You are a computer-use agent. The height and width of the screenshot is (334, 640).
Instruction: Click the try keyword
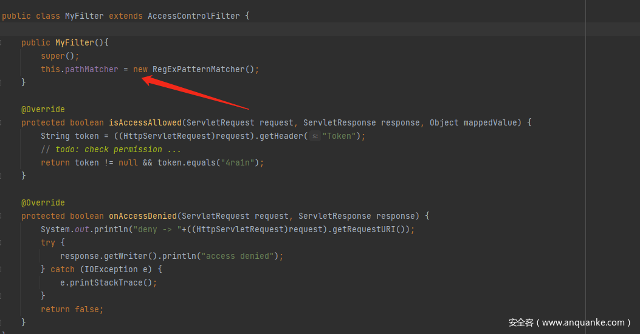48,242
